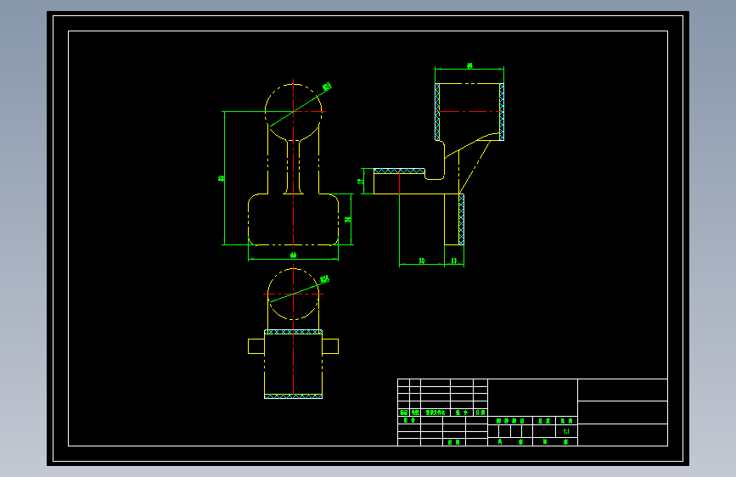This screenshot has width=736, height=477.
Task: Pick the 34 base height dimension
Action: 348,219
